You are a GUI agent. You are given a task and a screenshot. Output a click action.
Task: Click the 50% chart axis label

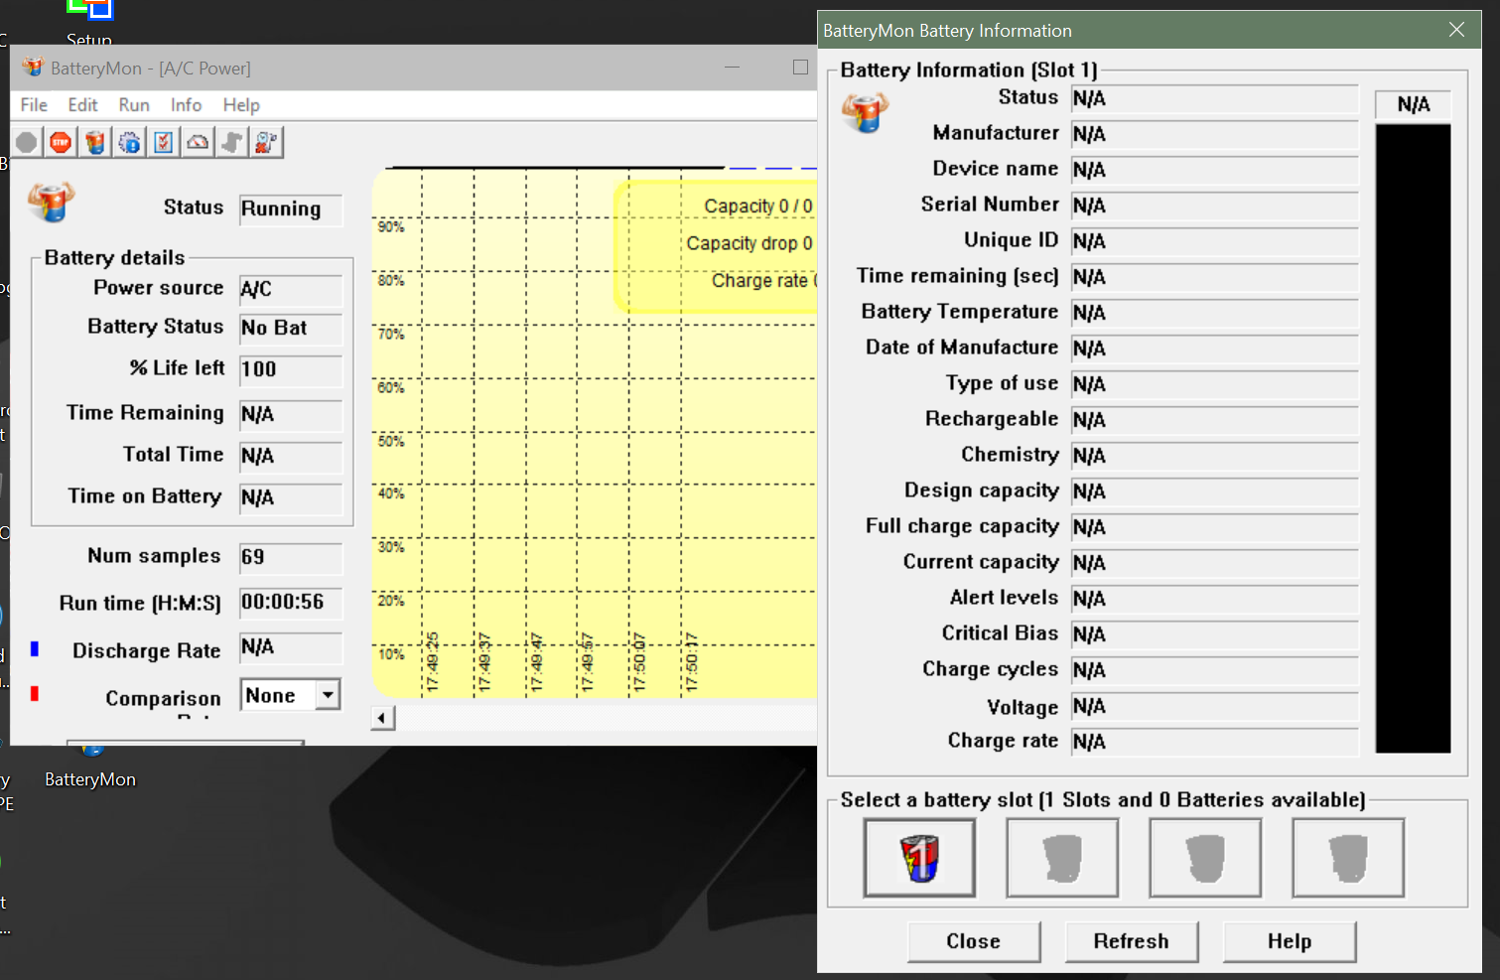coord(391,441)
